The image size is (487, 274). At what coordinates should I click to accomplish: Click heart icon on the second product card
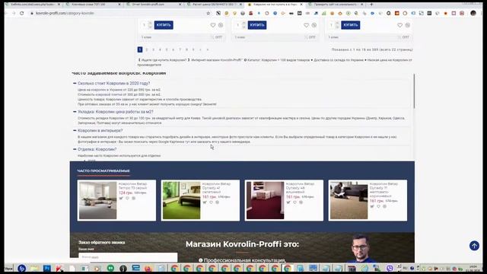point(306,25)
